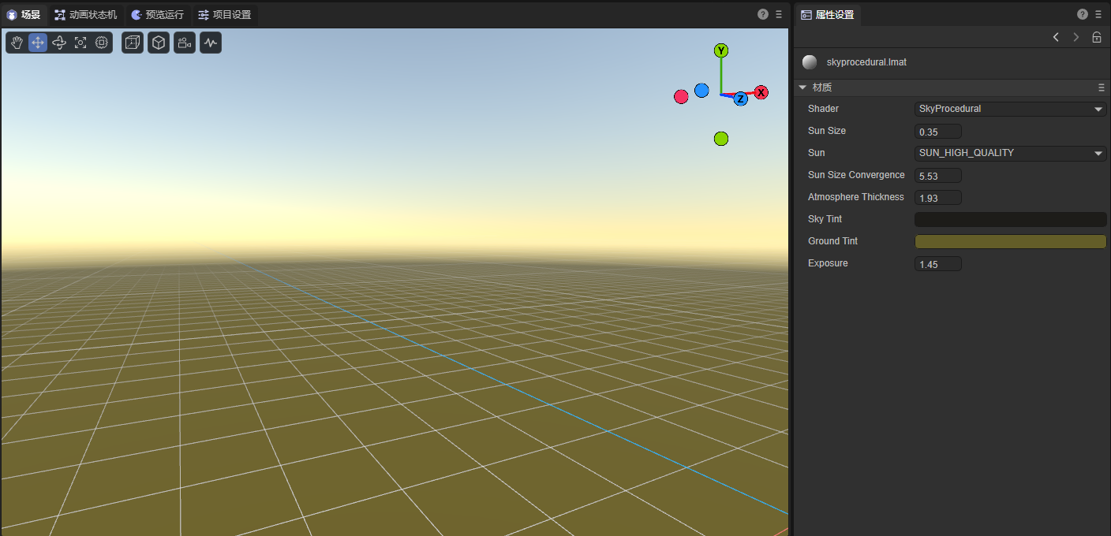Click the properties panel help button
The width and height of the screenshot is (1111, 536).
(1082, 14)
